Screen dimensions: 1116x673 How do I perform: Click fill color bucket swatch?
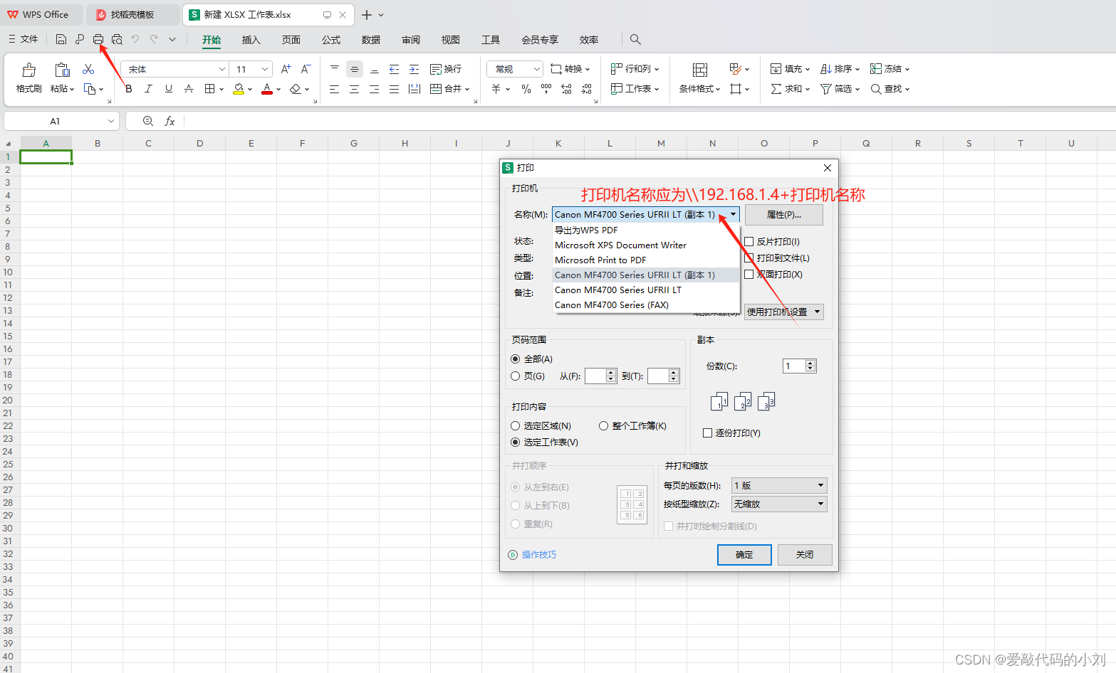pos(239,89)
